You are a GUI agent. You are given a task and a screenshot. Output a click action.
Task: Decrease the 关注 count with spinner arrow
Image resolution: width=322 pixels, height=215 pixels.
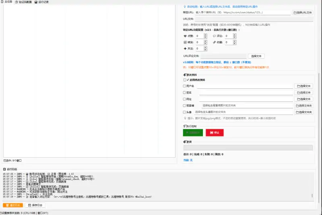pos(205,50)
